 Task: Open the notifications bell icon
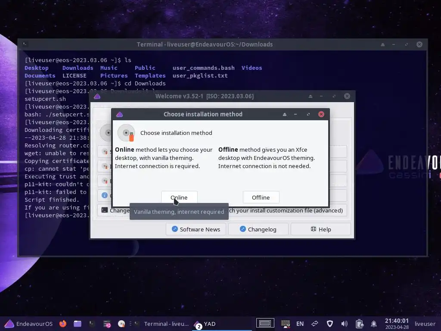coord(374,324)
